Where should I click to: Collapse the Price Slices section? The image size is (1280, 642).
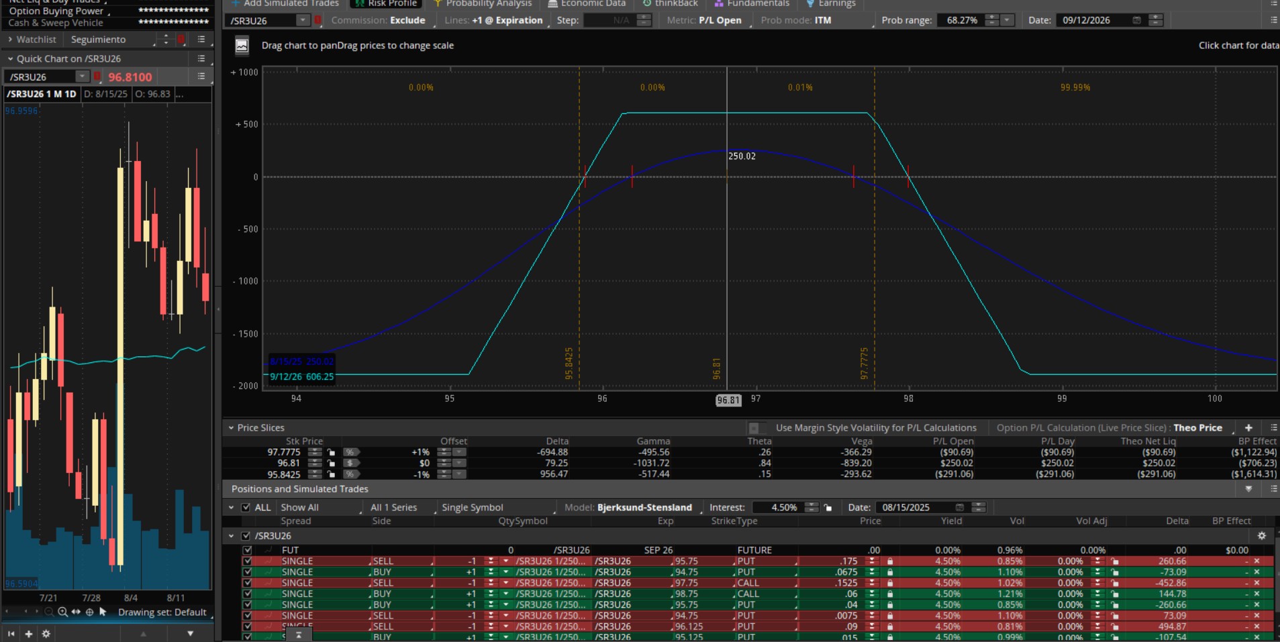pyautogui.click(x=231, y=428)
